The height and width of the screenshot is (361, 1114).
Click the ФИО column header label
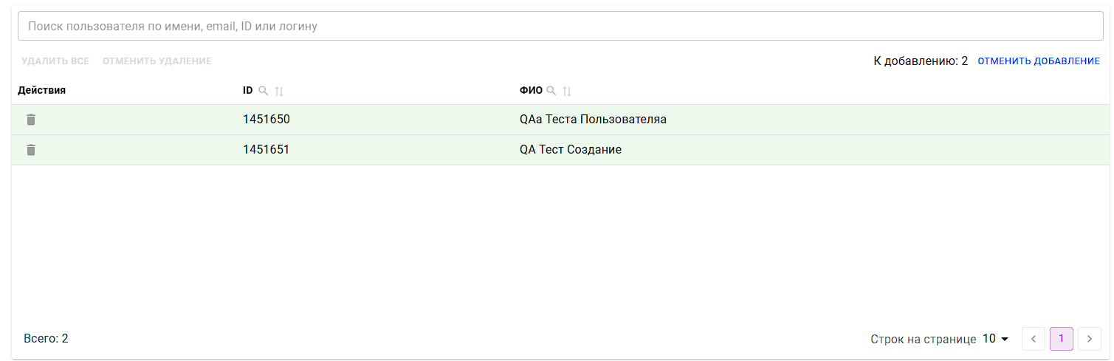click(531, 91)
